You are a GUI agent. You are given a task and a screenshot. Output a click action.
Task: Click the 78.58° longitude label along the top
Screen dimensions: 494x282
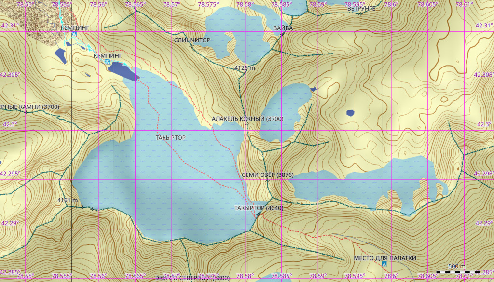[x=245, y=4]
